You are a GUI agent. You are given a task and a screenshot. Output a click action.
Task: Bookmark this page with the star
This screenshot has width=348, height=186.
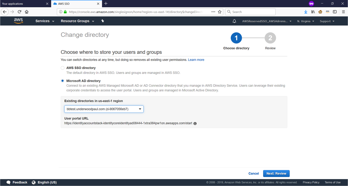point(220,12)
